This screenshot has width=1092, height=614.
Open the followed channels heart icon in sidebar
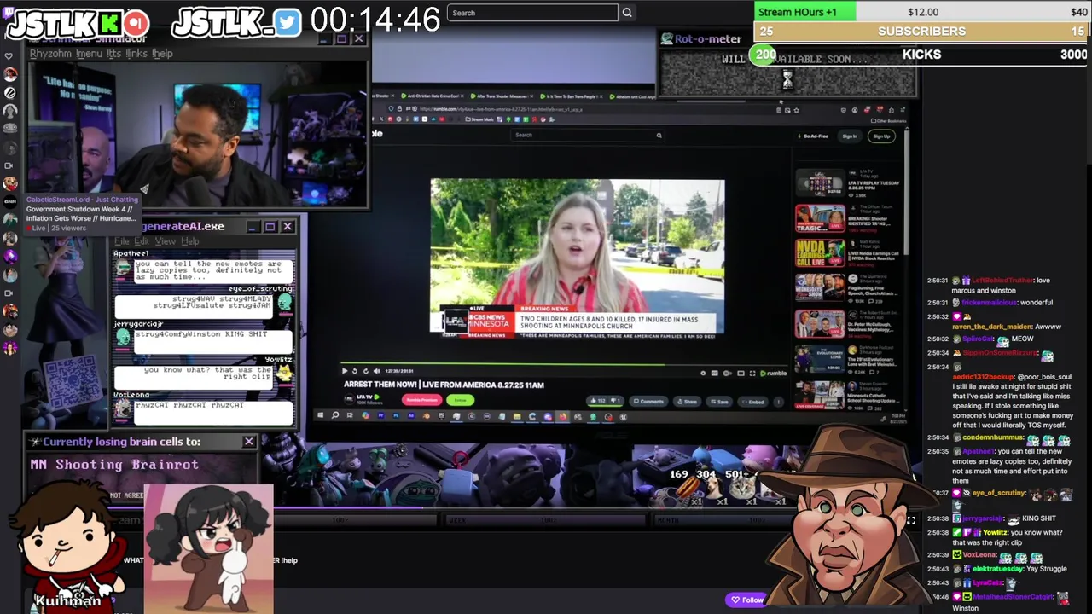tap(9, 56)
